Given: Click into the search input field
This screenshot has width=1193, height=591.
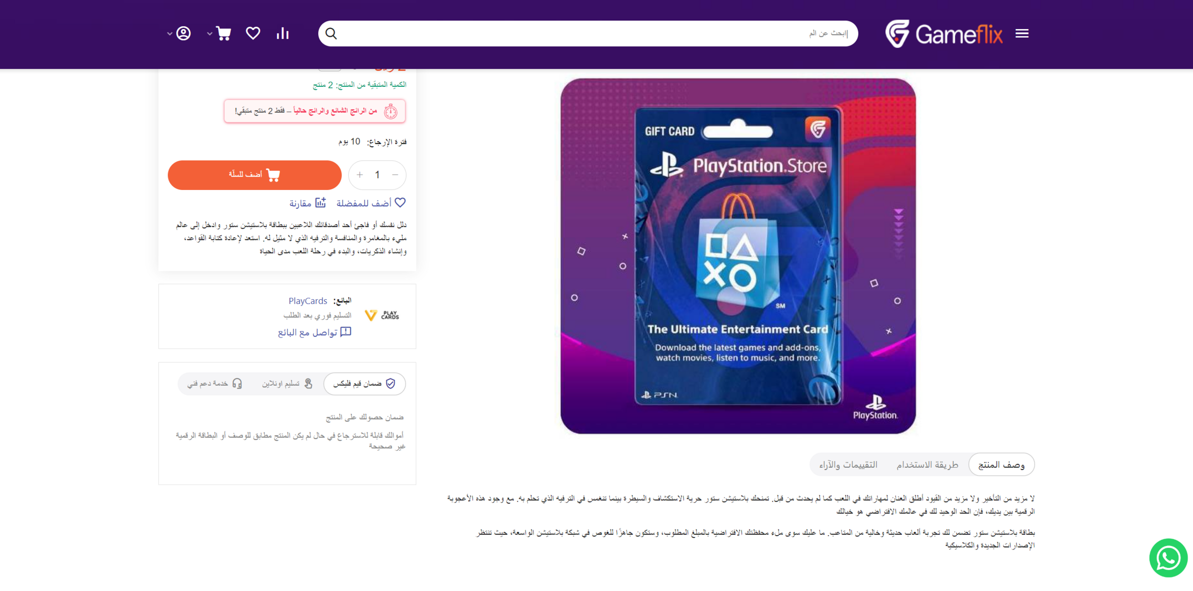Looking at the screenshot, I should click(x=594, y=33).
